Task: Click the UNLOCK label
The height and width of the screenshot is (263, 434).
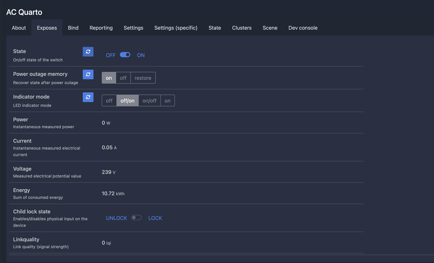Action: 116,218
